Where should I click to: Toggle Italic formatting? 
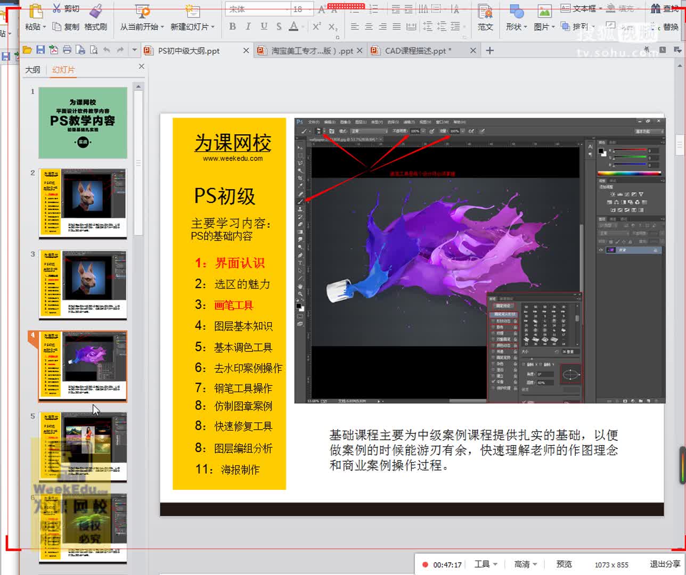[248, 26]
